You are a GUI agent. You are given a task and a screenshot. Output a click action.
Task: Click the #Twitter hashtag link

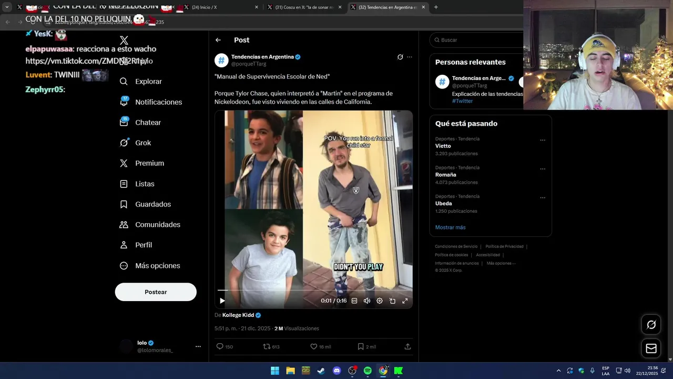(462, 101)
